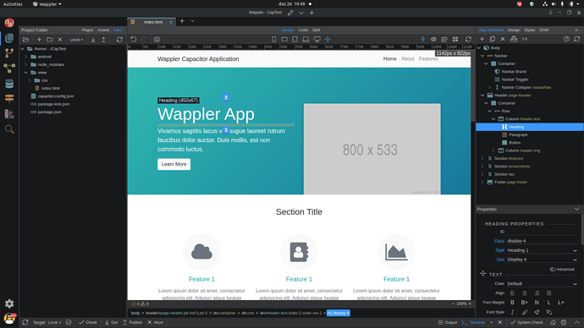Image resolution: width=584 pixels, height=328 pixels.
Task: Select the desktop monitor viewport icon
Action: tap(317, 39)
